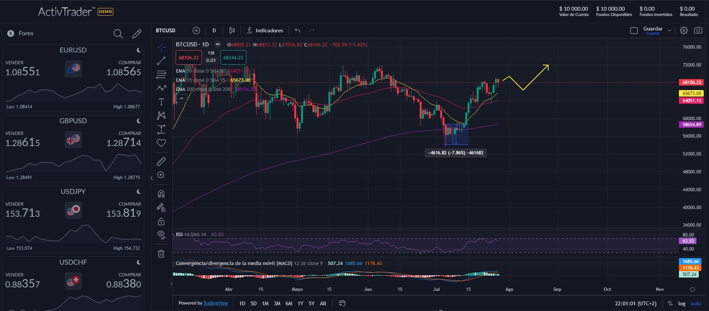Toggle log scale on price axis
The image size is (709, 311).
682,303
